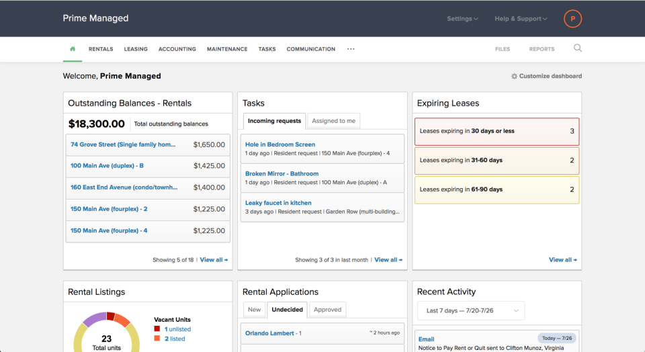645x352 pixels.
Task: Open the Rentals menu
Action: point(101,49)
